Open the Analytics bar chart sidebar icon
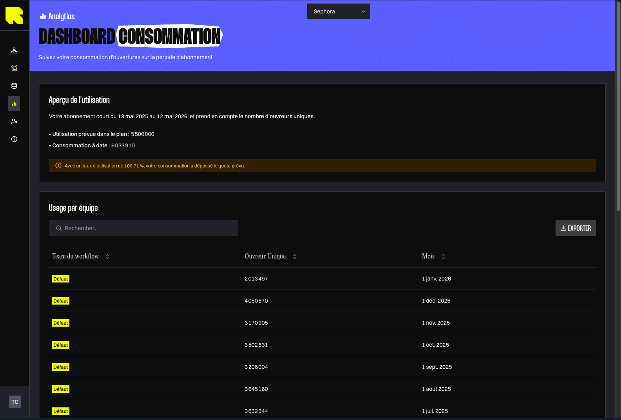 point(14,104)
